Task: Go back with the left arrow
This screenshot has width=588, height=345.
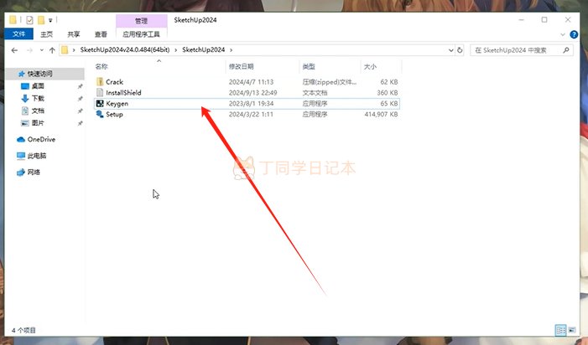Action: coord(14,50)
